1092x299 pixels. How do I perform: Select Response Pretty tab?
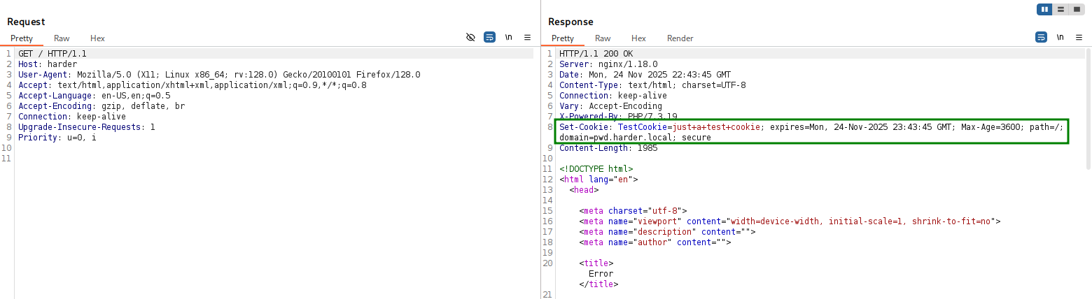tap(563, 38)
